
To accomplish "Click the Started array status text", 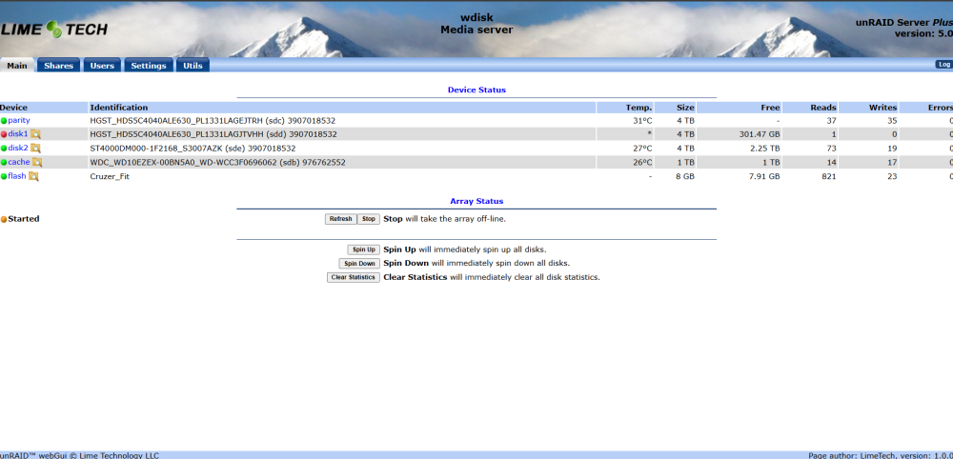I will pos(24,219).
